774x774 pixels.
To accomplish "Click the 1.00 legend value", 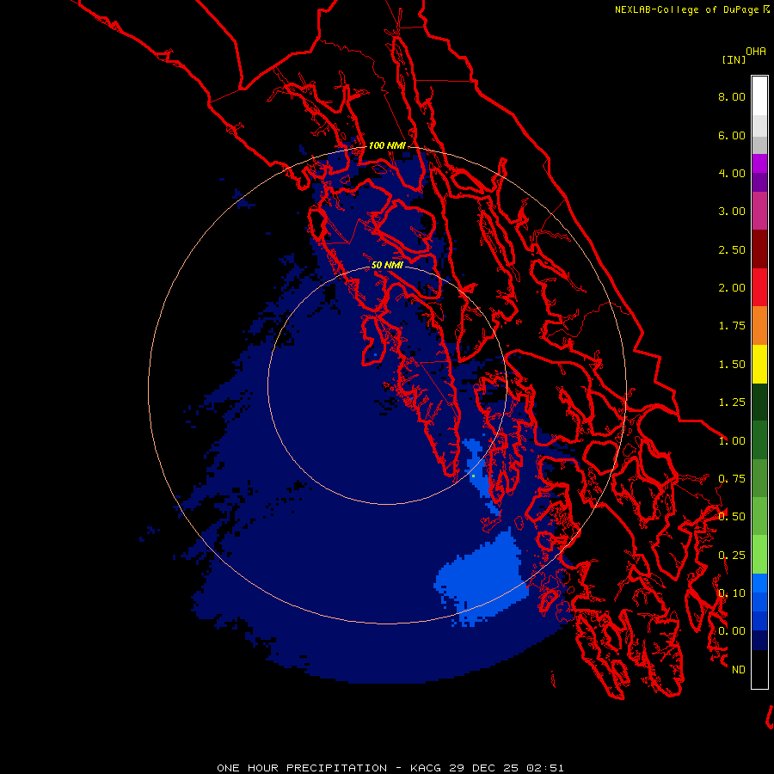I will coord(732,441).
